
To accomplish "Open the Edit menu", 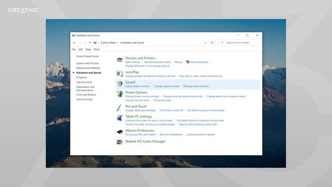I will (81, 49).
